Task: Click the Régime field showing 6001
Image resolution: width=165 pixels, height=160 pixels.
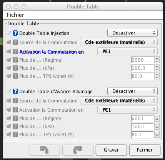Action: coord(142,119)
